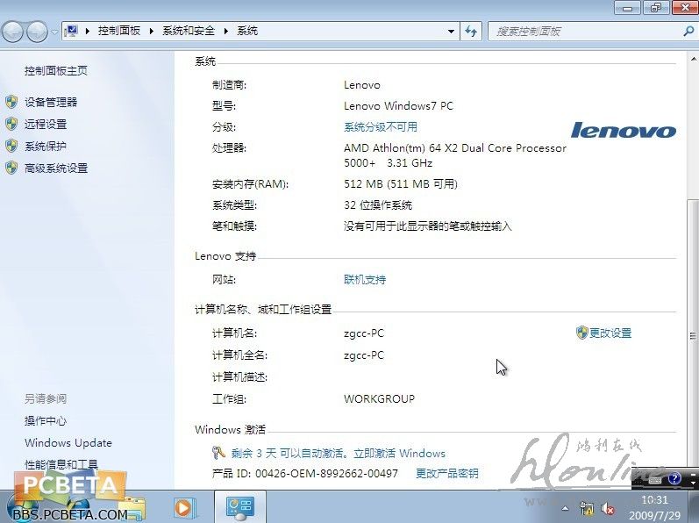
Task: Click the Forward navigation arrow button
Action: (x=37, y=32)
